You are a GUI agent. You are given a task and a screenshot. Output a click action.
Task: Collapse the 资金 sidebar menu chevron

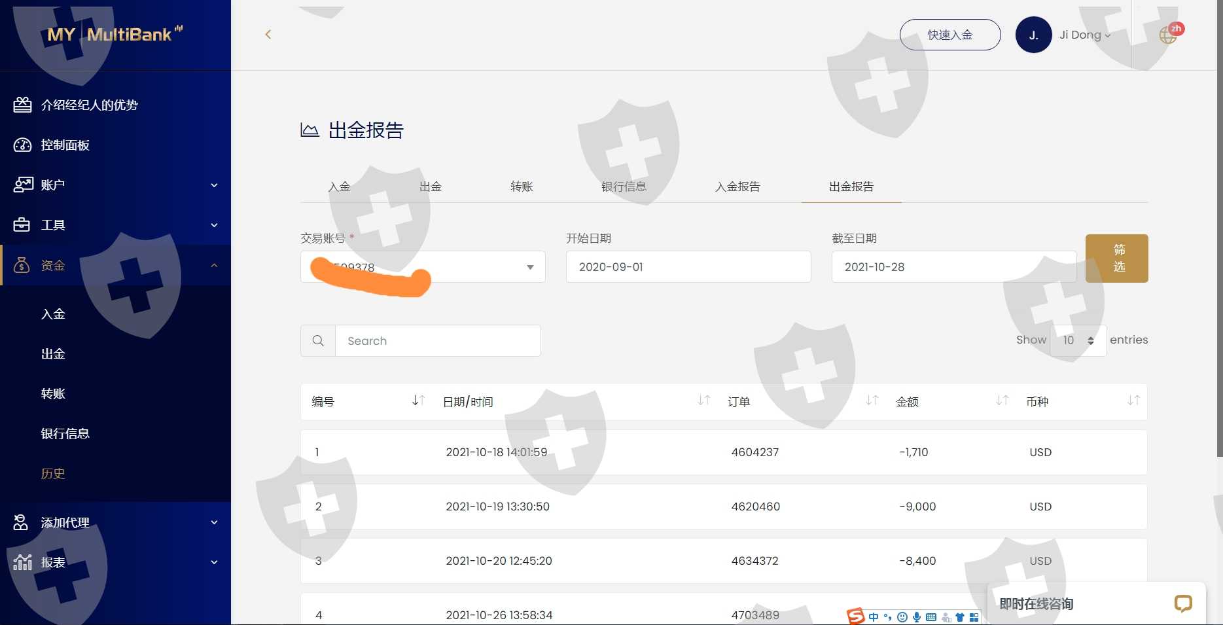coord(214,265)
